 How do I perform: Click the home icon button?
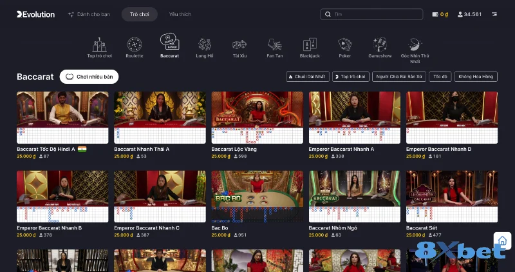click(502, 241)
